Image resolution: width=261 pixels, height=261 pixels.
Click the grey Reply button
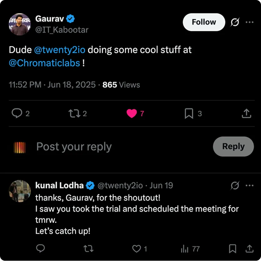click(233, 147)
